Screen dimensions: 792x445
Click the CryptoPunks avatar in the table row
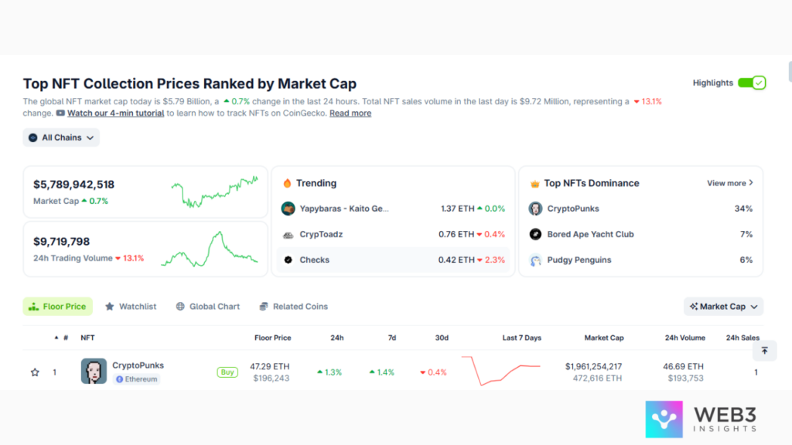pos(94,372)
